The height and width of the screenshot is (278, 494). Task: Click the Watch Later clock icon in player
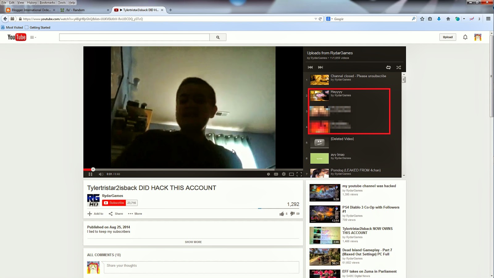click(x=268, y=174)
